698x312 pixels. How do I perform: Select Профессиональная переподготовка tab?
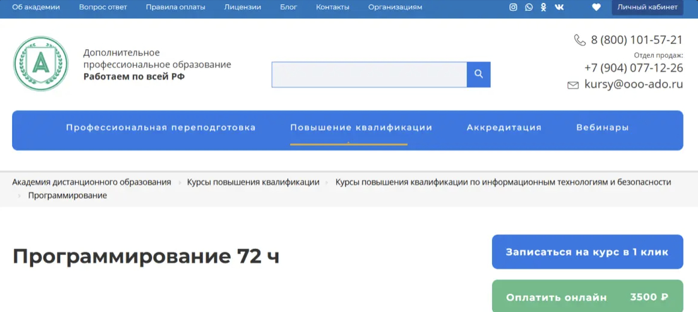(x=161, y=128)
